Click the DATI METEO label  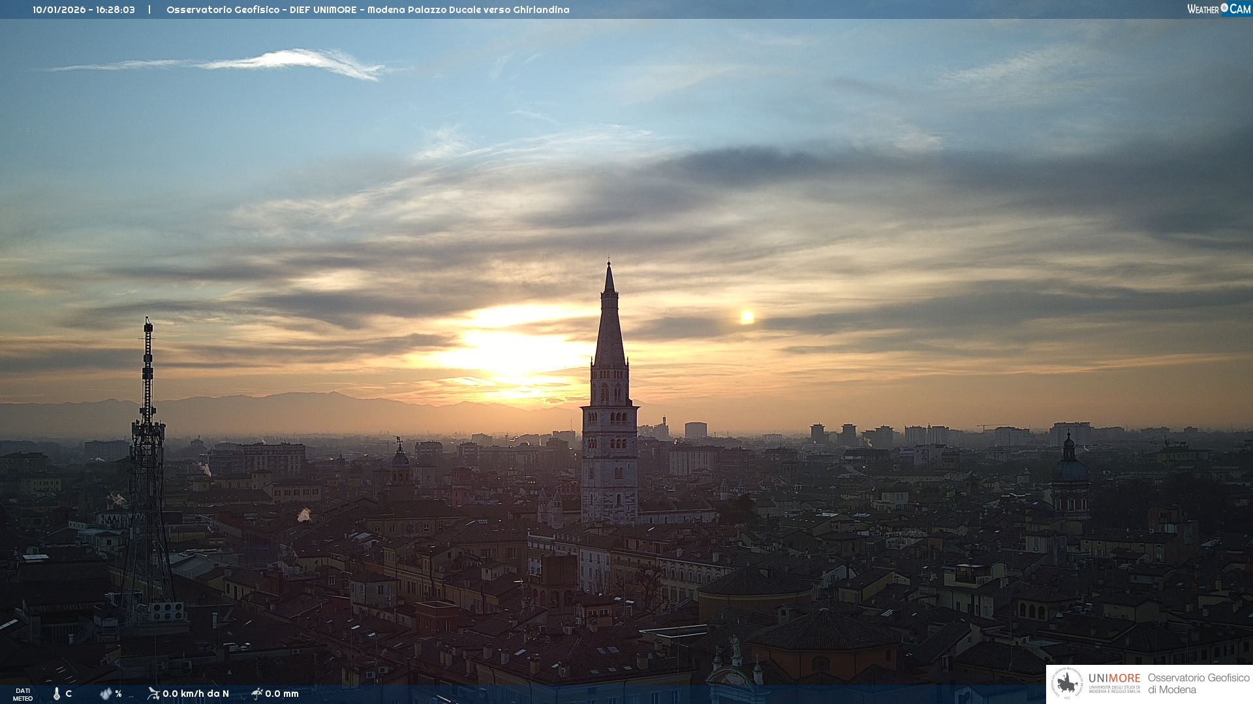[23, 694]
